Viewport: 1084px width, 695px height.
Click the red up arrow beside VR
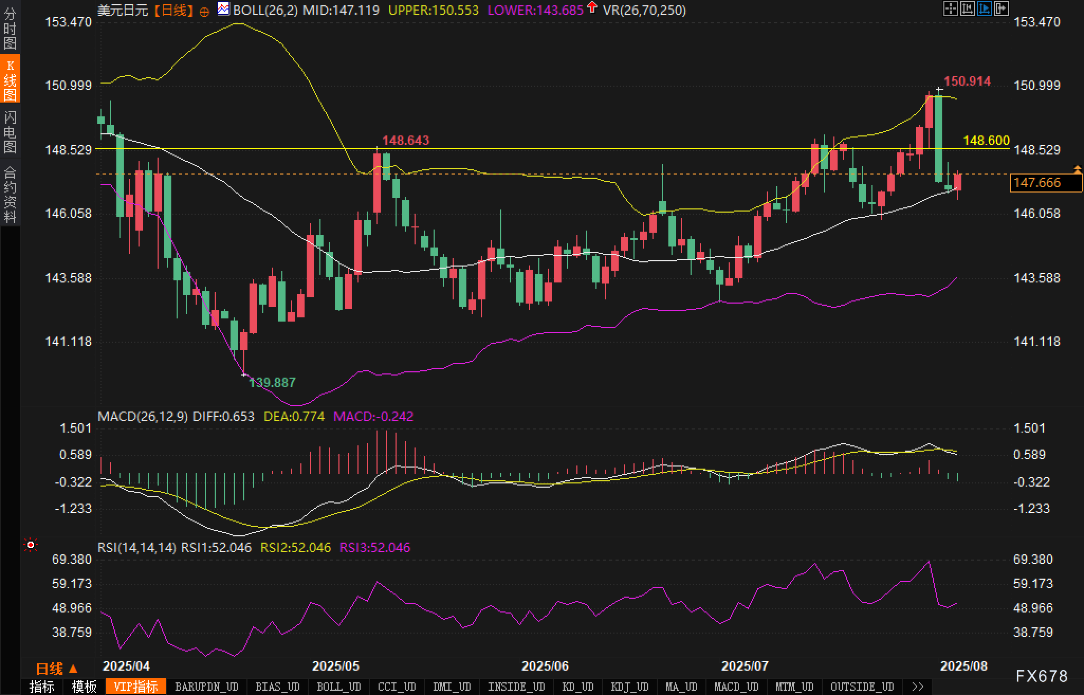(x=592, y=7)
